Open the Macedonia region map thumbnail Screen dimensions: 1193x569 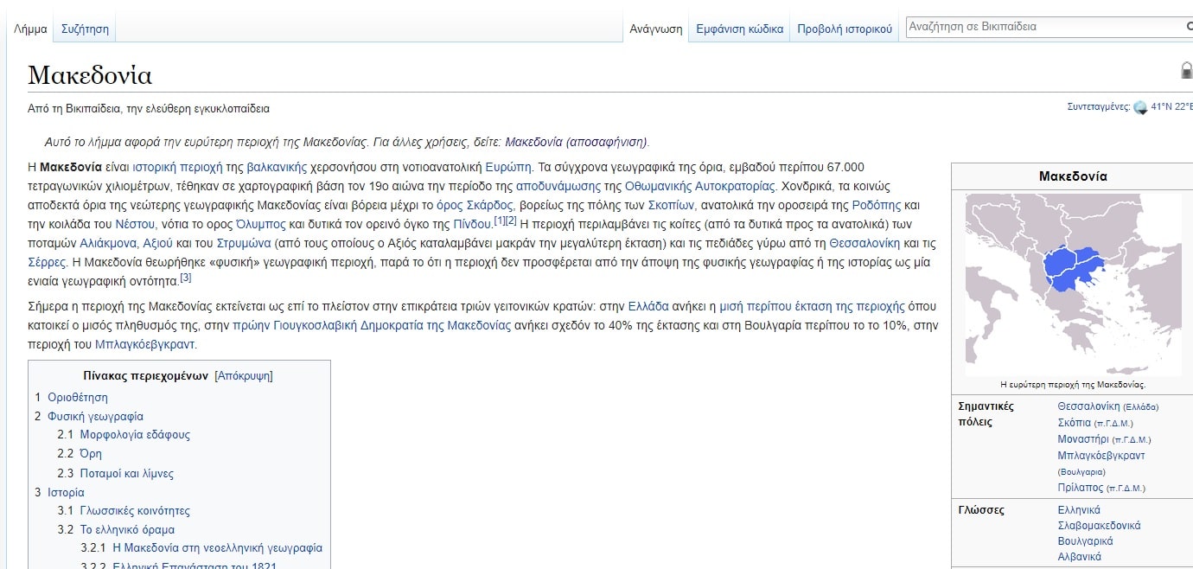coord(1073,284)
